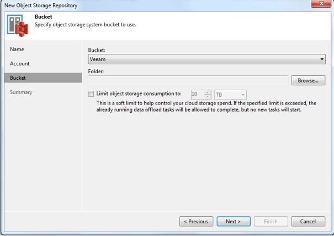Increase the storage limit value with up arrow

(208, 92)
